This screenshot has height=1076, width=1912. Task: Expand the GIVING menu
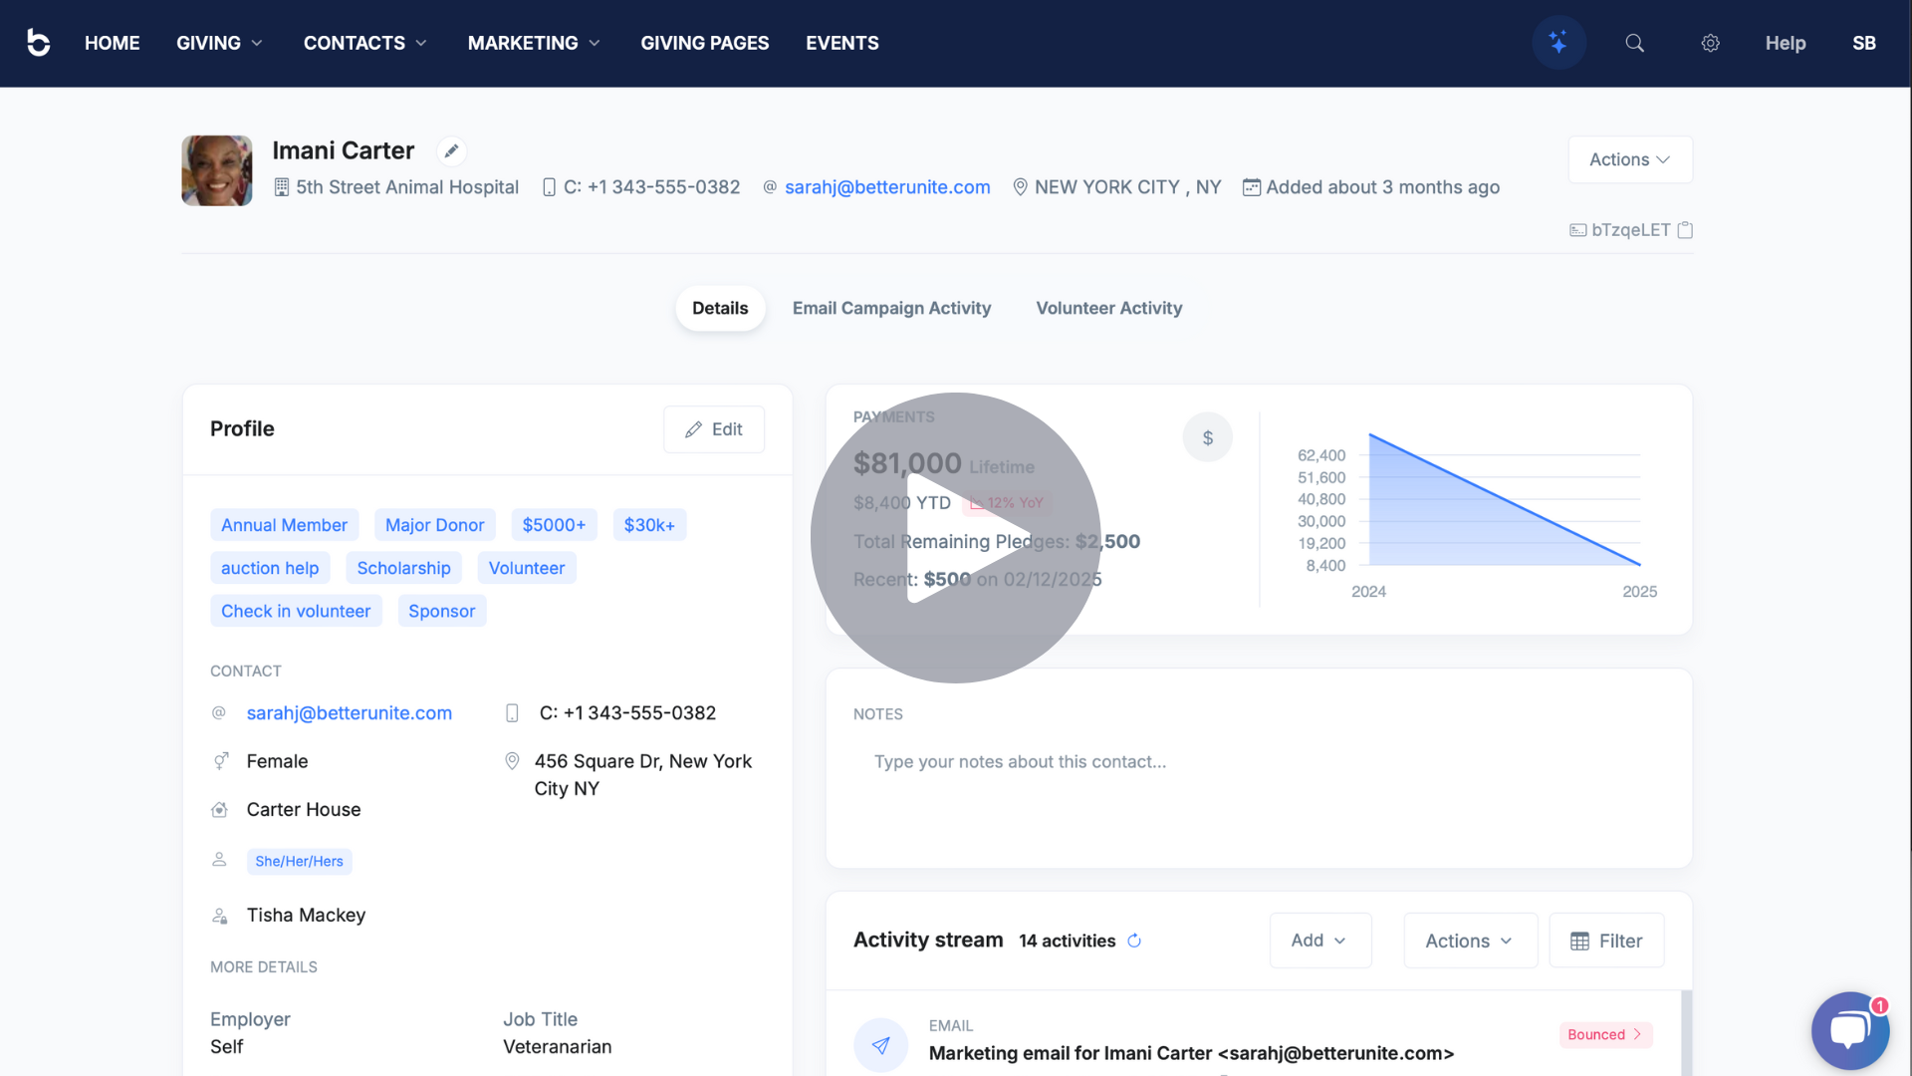point(219,43)
